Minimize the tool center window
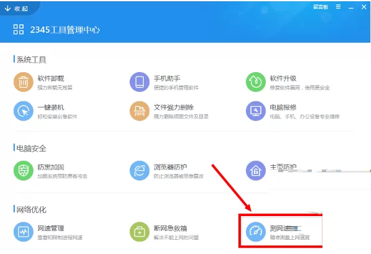The image size is (371, 254). 351,7
